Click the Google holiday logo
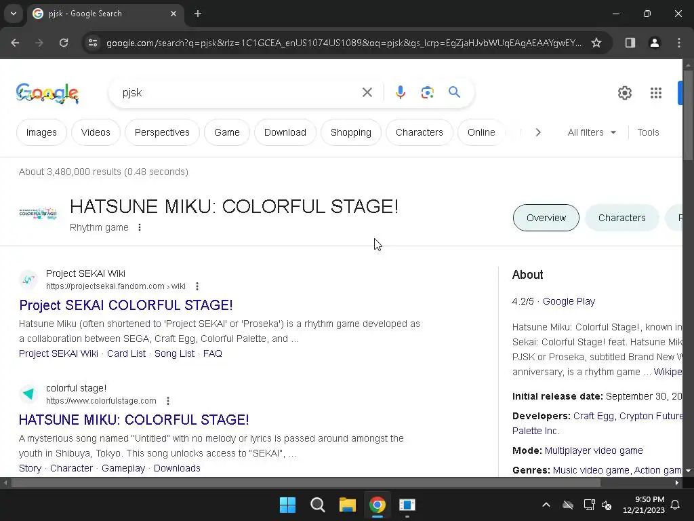Screen dimensions: 694x521 (x=47, y=93)
